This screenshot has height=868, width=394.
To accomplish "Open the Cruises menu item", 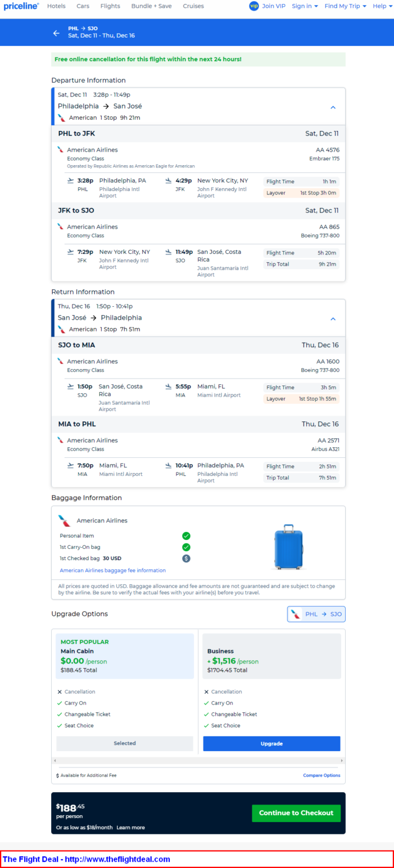I will click(x=193, y=6).
